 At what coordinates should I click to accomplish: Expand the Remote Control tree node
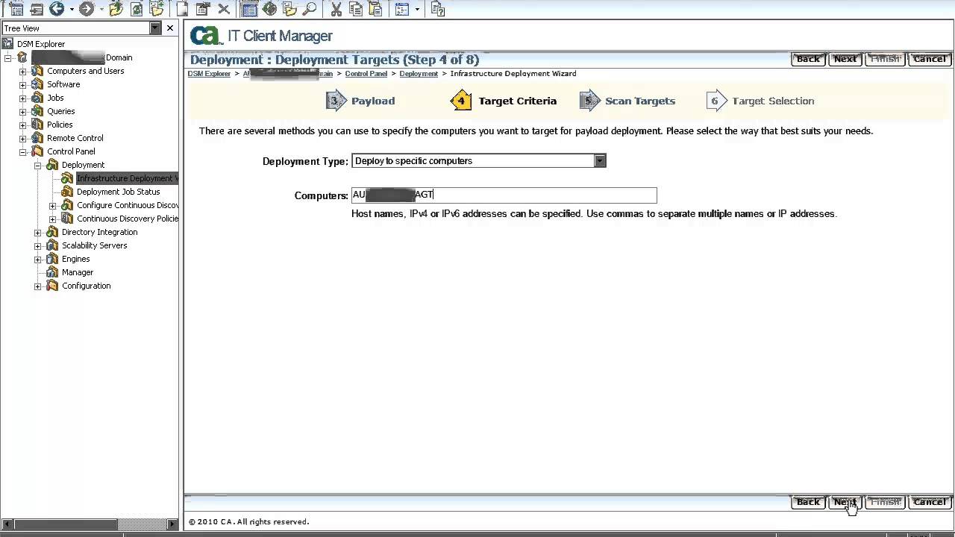(22, 139)
